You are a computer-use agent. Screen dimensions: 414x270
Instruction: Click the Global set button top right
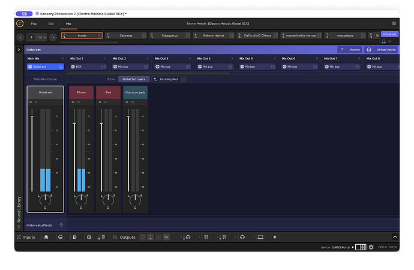[x=389, y=34]
